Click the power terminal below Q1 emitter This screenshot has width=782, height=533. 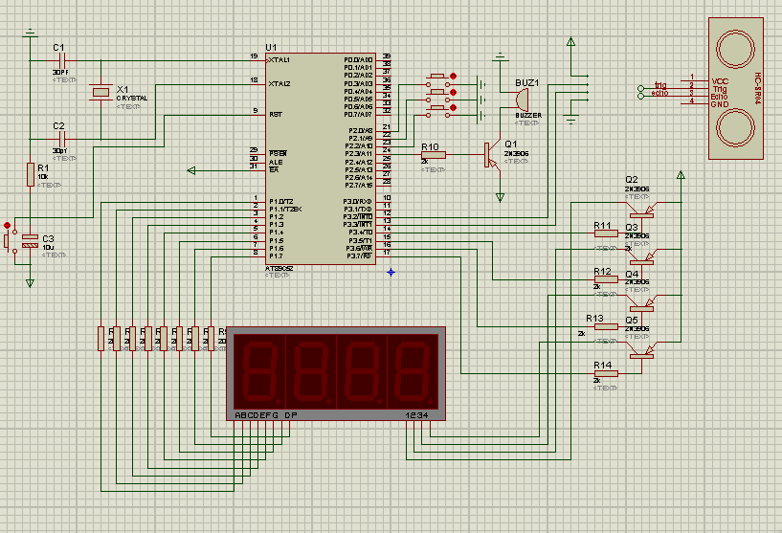[501, 198]
